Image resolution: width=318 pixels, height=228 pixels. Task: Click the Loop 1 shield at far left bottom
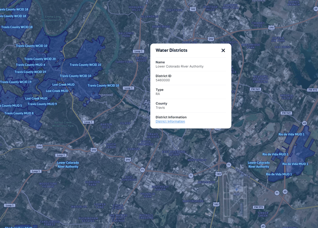[9, 205]
